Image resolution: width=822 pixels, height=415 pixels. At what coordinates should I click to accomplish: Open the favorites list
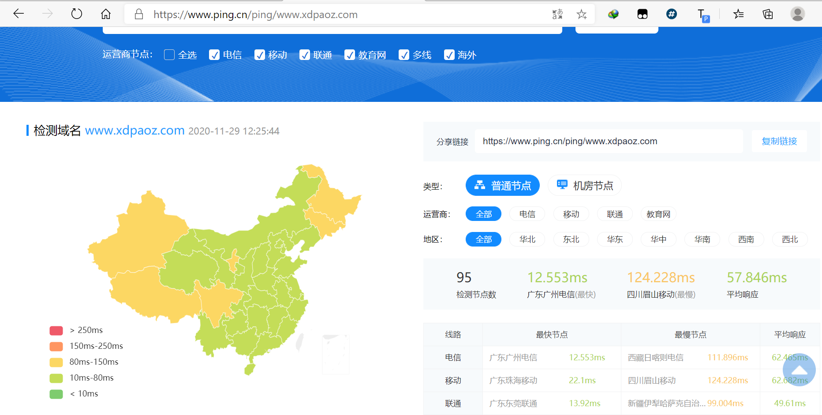(x=738, y=14)
